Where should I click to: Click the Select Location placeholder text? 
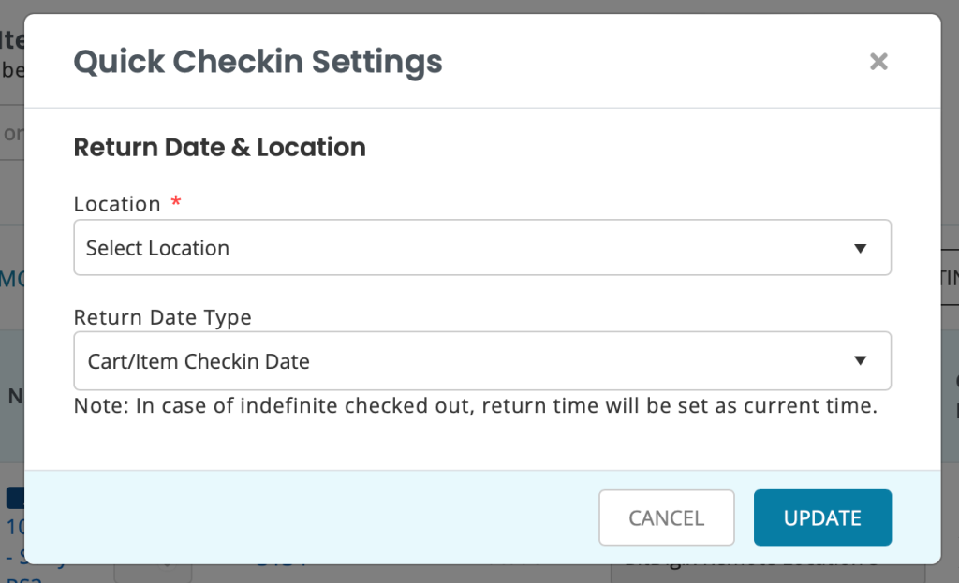pyautogui.click(x=157, y=248)
